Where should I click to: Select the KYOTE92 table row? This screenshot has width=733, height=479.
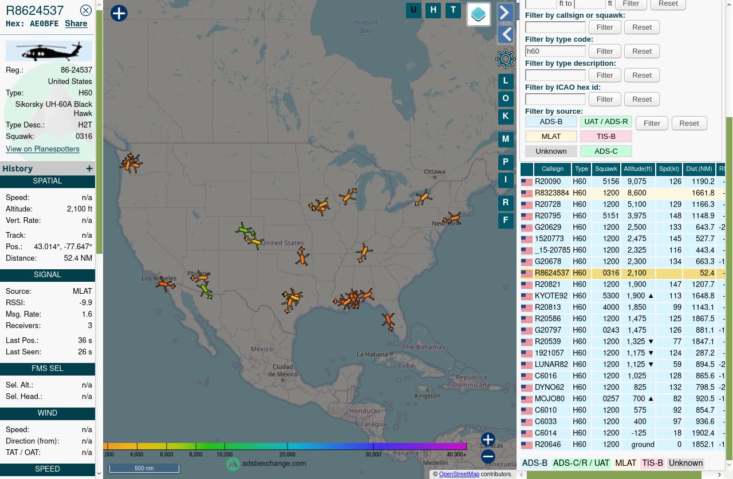coord(623,296)
